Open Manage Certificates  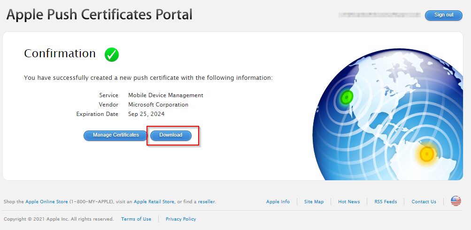click(x=116, y=135)
